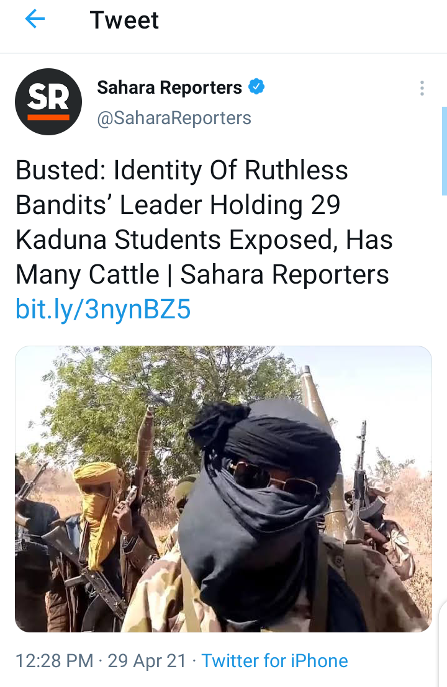This screenshot has width=447, height=687.
Task: Tap 'Many Cattle | Sahara Reporters' text line
Action: (x=202, y=275)
